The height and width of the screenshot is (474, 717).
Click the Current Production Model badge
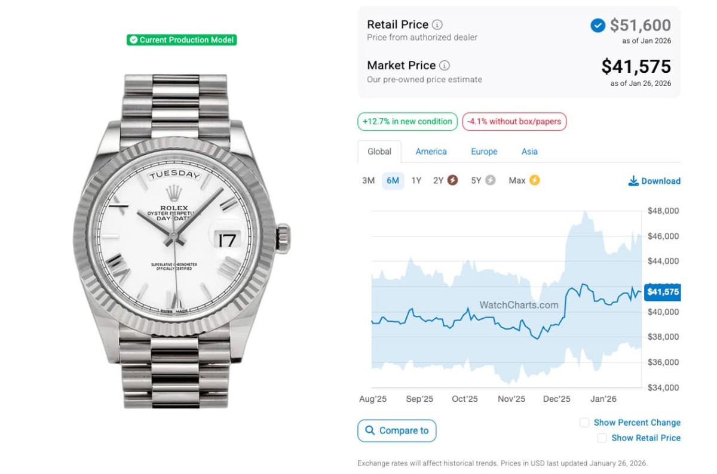click(182, 40)
